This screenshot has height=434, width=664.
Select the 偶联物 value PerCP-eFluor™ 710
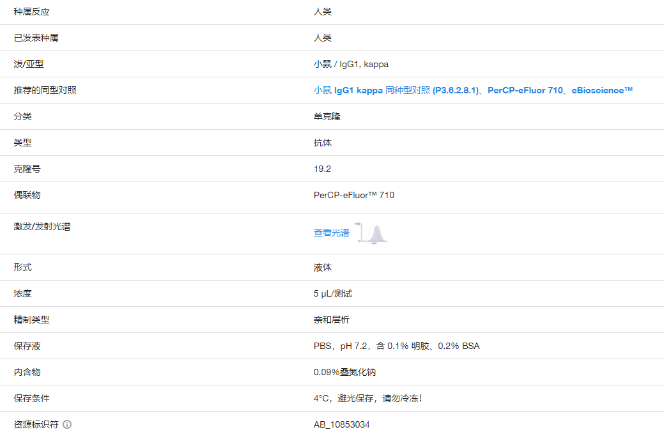pos(354,195)
